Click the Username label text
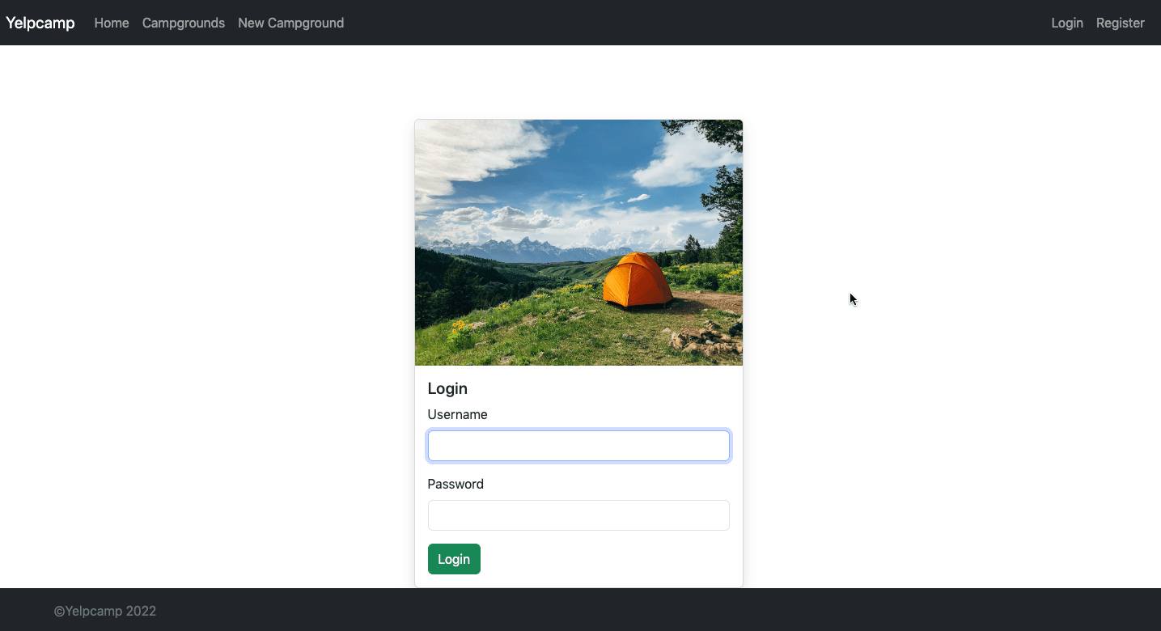 coord(457,414)
